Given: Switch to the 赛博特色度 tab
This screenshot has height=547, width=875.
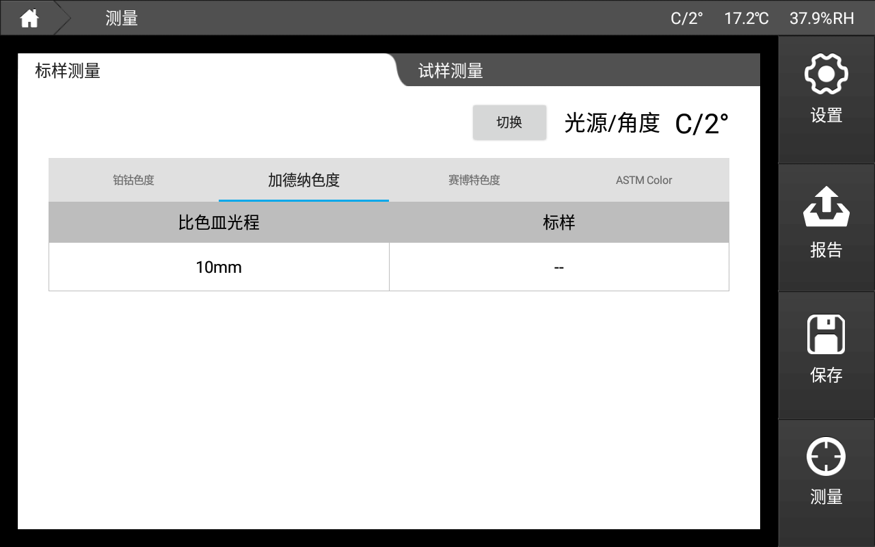Looking at the screenshot, I should tap(474, 180).
